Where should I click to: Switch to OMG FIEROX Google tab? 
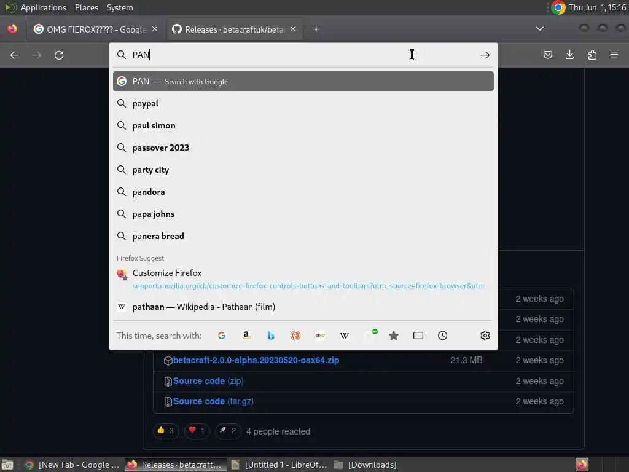95,29
